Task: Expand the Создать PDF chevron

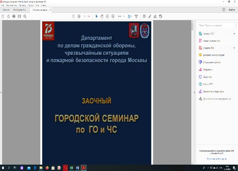Action: point(234,48)
